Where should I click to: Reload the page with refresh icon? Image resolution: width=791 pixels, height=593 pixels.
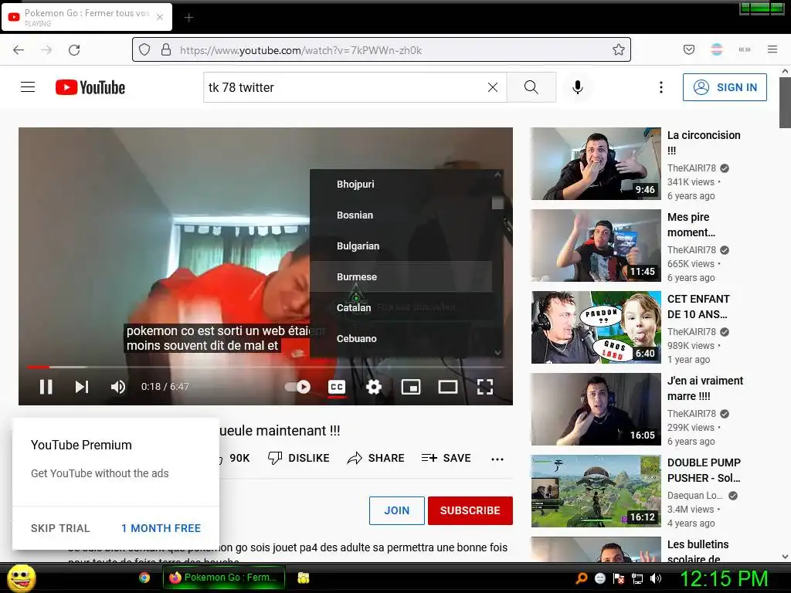click(74, 50)
